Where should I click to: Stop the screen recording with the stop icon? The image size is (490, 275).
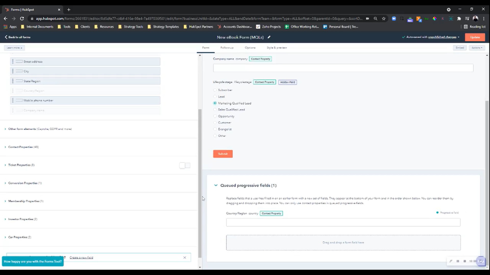pos(465,261)
